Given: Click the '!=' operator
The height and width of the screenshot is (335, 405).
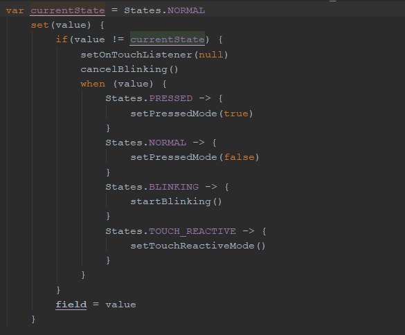Looking at the screenshot, I should (118, 39).
